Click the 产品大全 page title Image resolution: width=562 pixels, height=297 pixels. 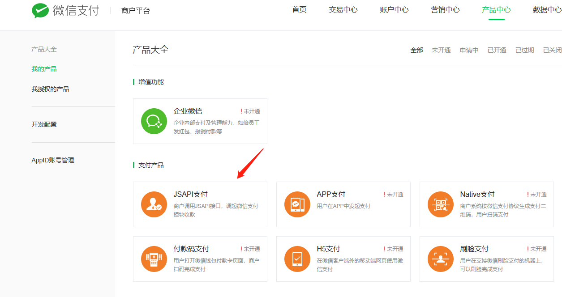click(x=150, y=50)
